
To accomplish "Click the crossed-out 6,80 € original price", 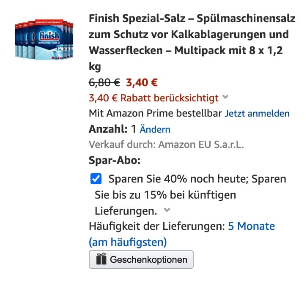I will click(104, 82).
